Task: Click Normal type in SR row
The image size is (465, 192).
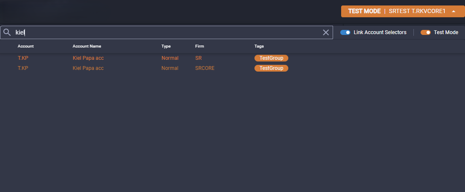Action: (170, 58)
